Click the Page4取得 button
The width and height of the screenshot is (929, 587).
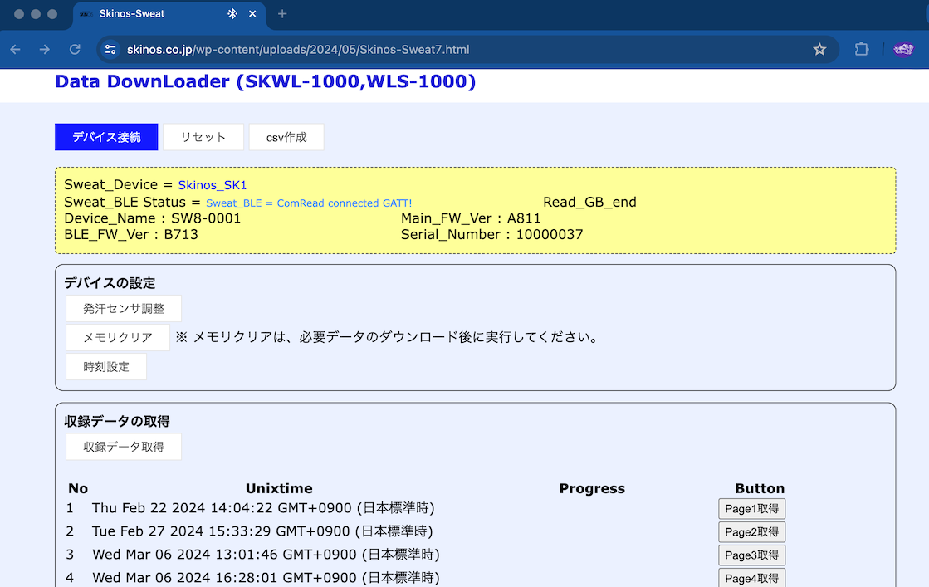pyautogui.click(x=752, y=578)
